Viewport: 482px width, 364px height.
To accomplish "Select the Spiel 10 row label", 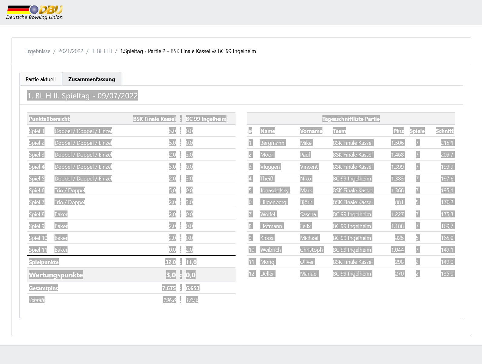I will click(38, 238).
